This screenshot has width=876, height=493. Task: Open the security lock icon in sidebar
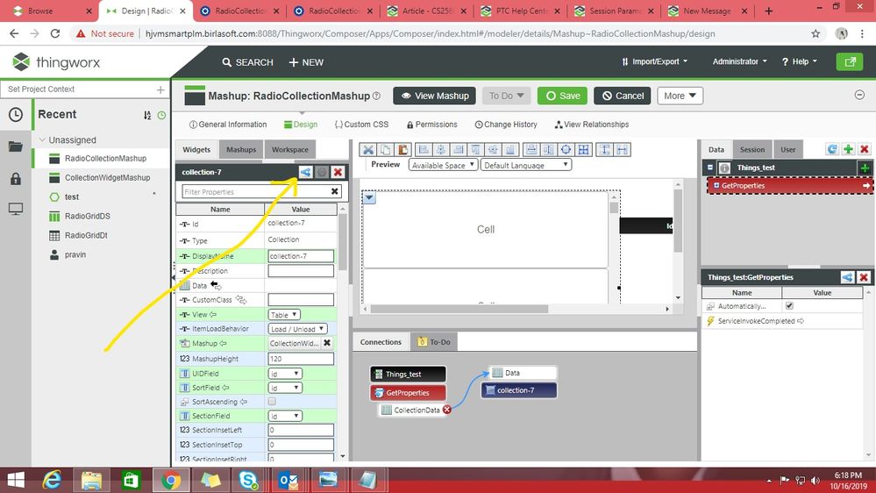tap(16, 179)
